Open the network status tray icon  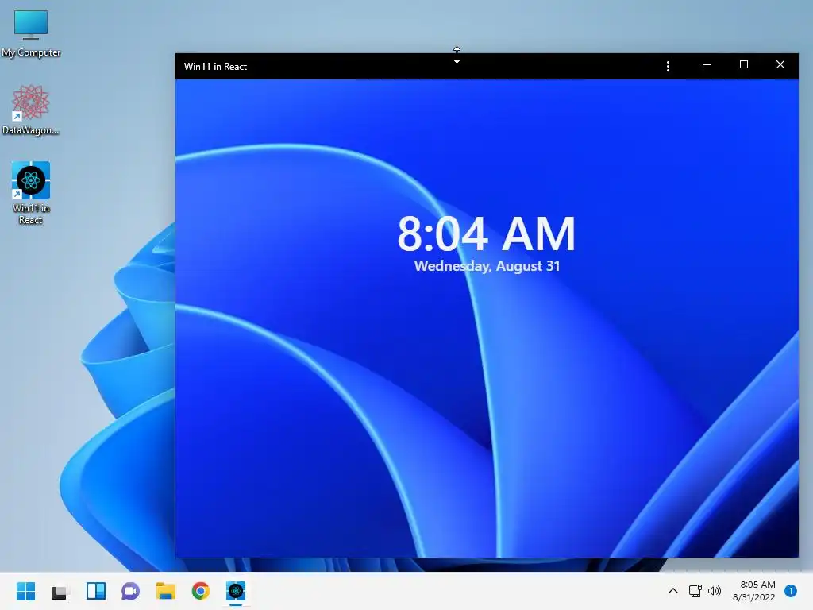695,591
